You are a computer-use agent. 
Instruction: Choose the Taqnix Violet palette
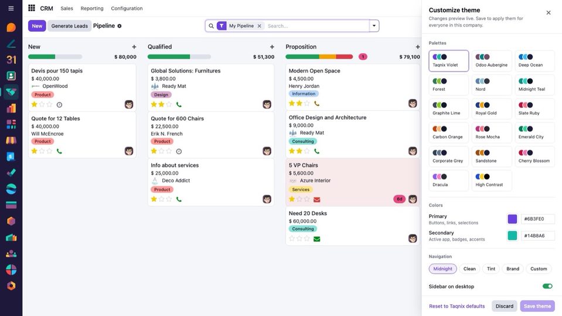449,60
